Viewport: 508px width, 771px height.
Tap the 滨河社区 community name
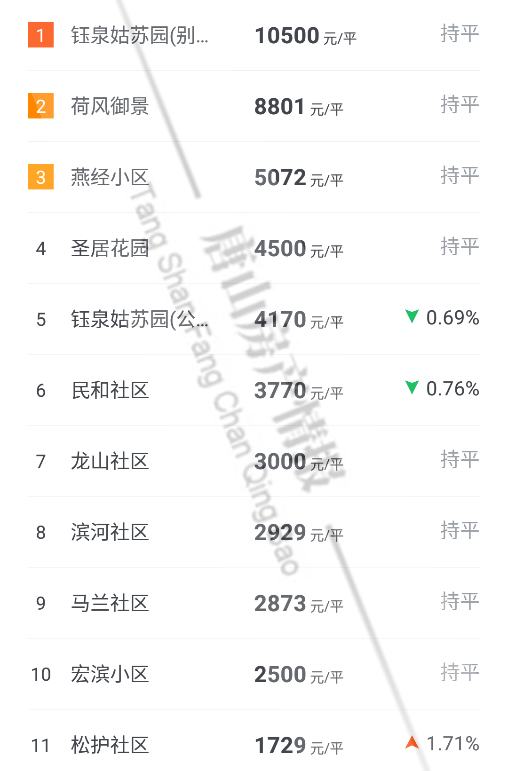[x=110, y=532]
